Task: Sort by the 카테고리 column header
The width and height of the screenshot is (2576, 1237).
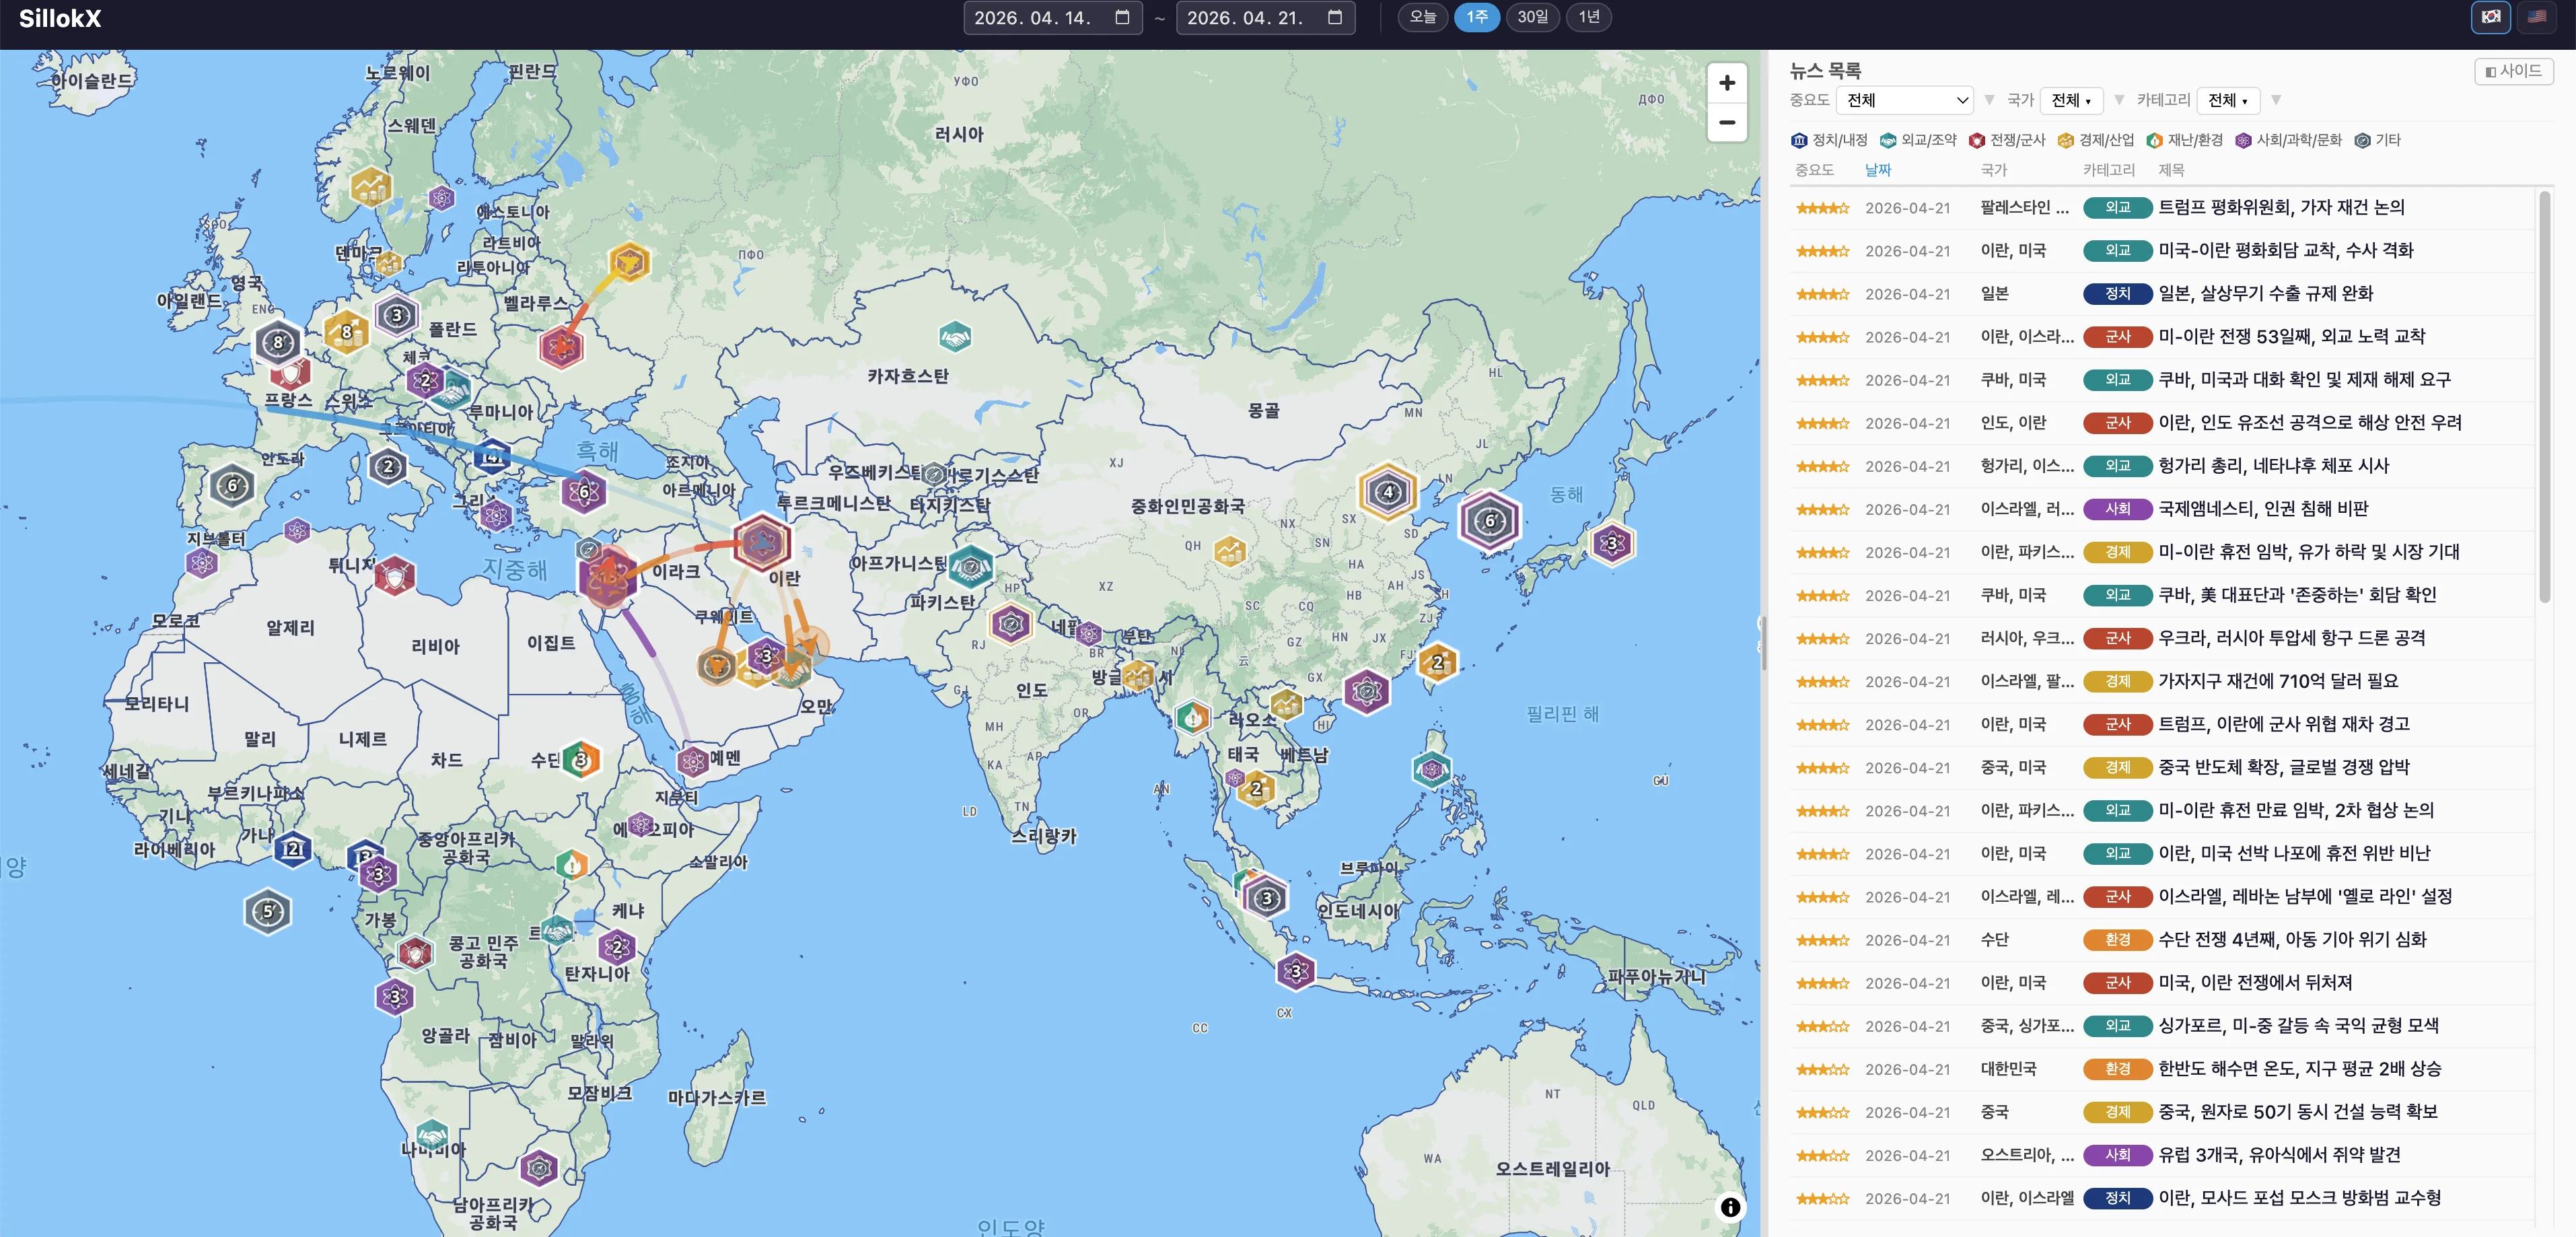Action: (2109, 170)
